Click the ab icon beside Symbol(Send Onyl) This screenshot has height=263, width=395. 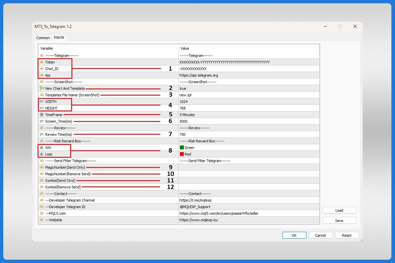pyautogui.click(x=41, y=180)
